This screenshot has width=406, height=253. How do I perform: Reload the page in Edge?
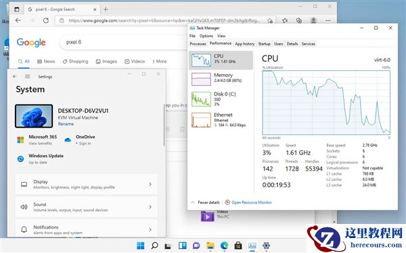pos(46,20)
